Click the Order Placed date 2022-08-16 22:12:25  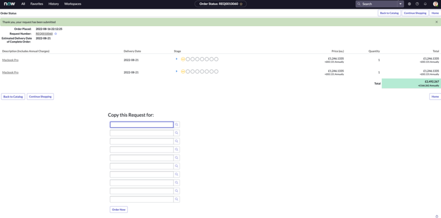(x=49, y=29)
